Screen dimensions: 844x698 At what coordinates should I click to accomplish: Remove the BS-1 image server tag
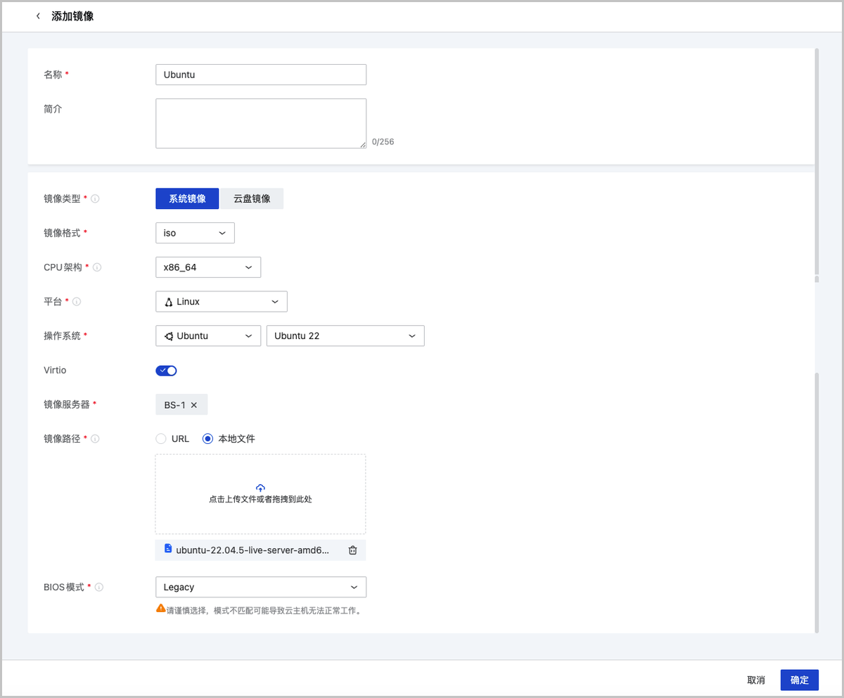pyautogui.click(x=194, y=405)
